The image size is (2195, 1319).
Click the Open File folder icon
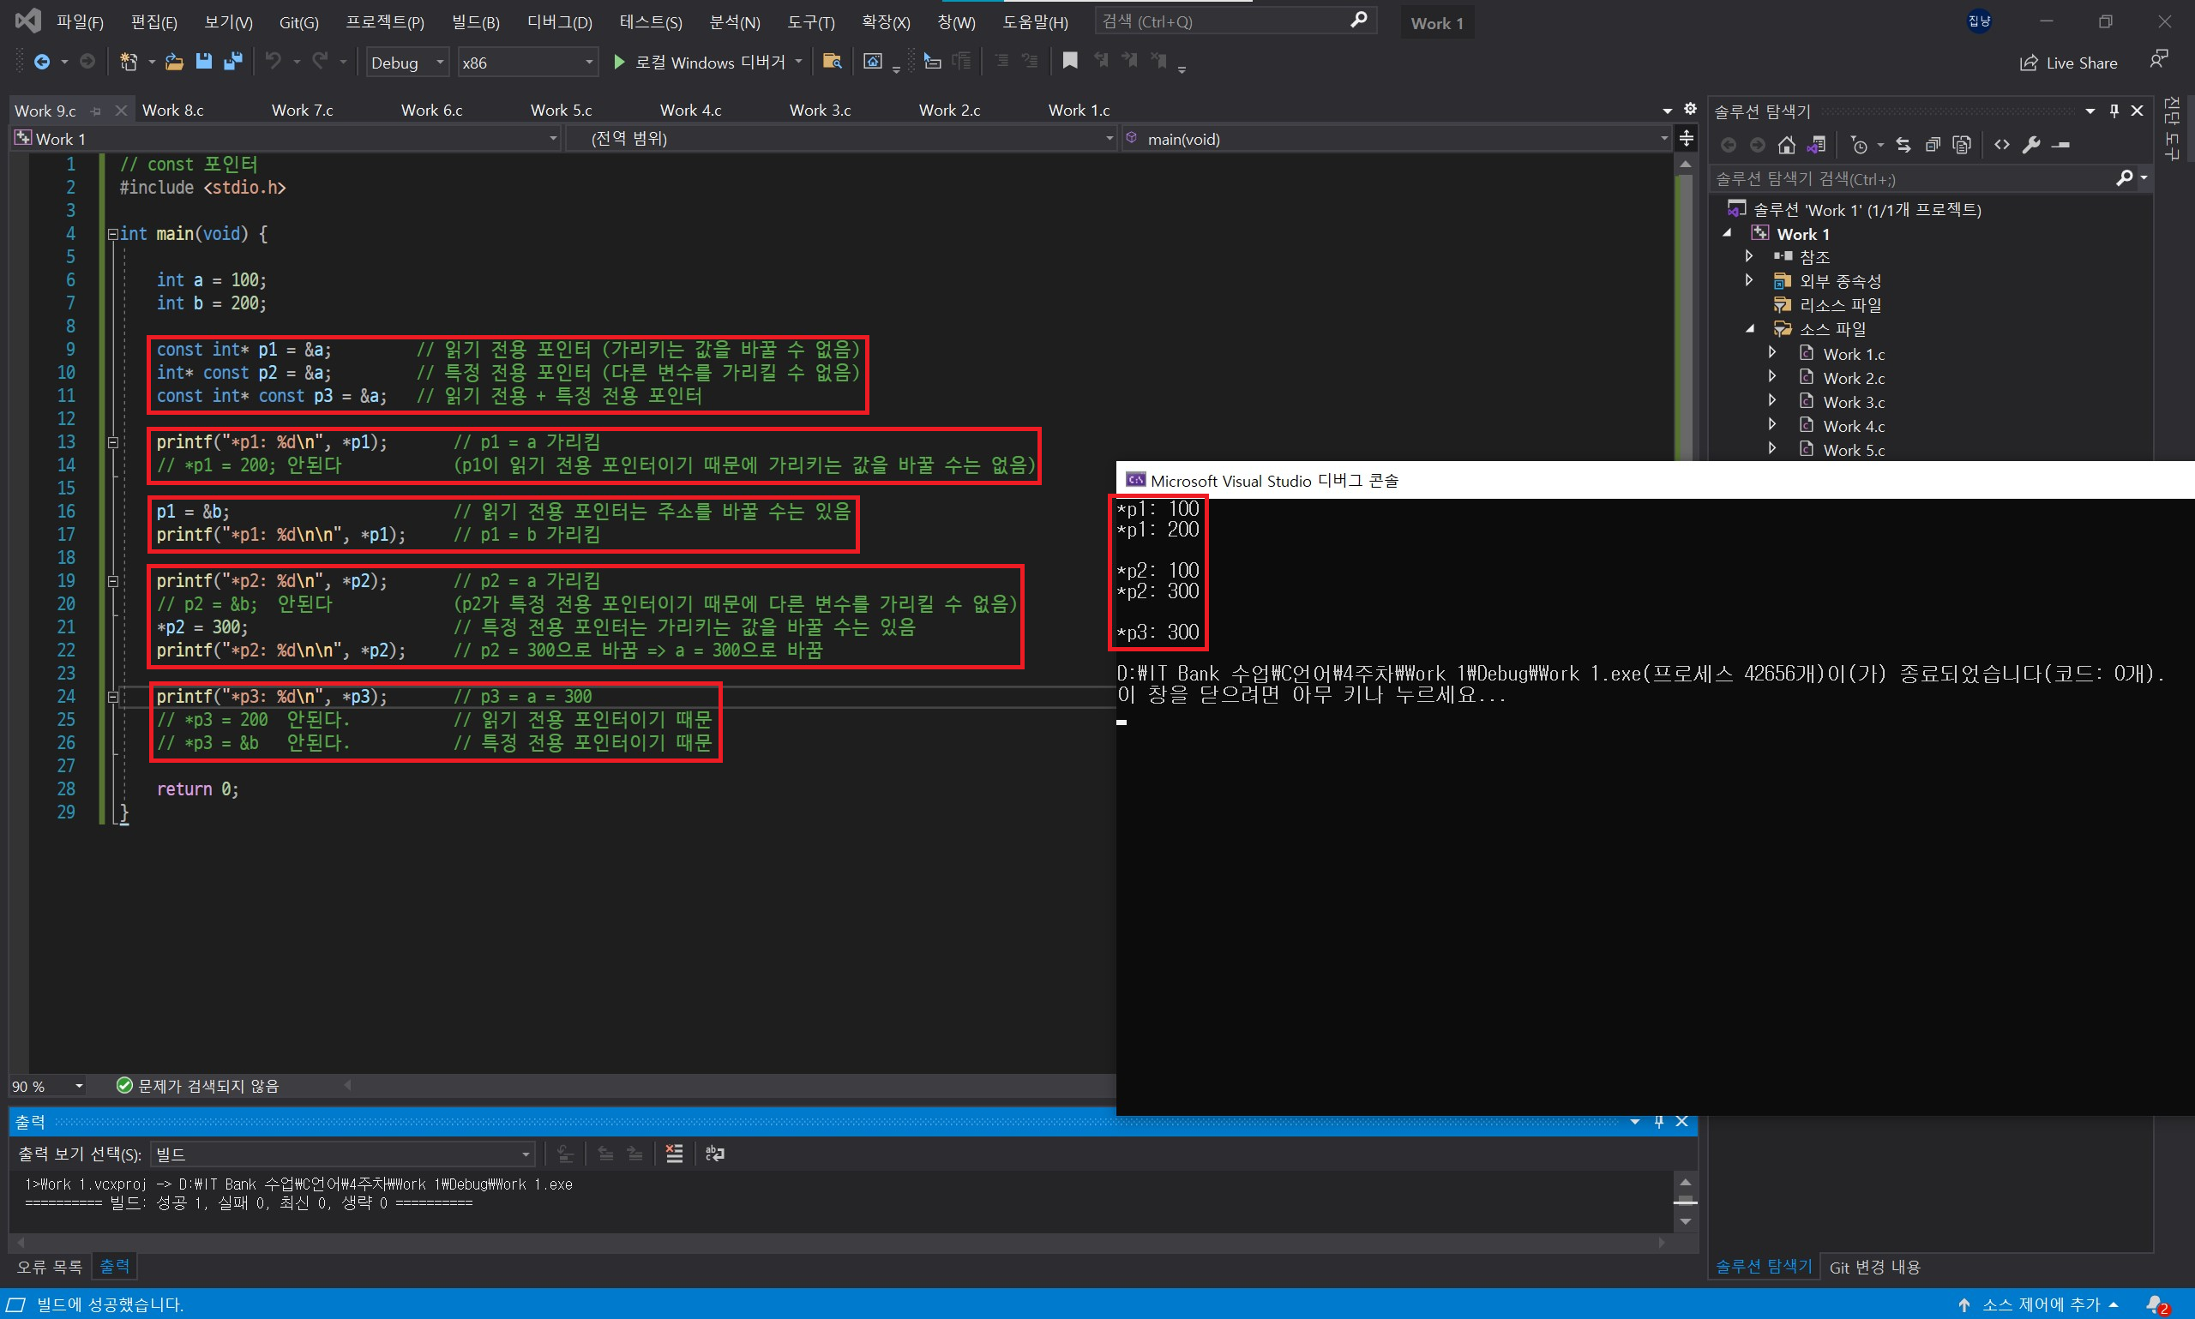(x=174, y=62)
